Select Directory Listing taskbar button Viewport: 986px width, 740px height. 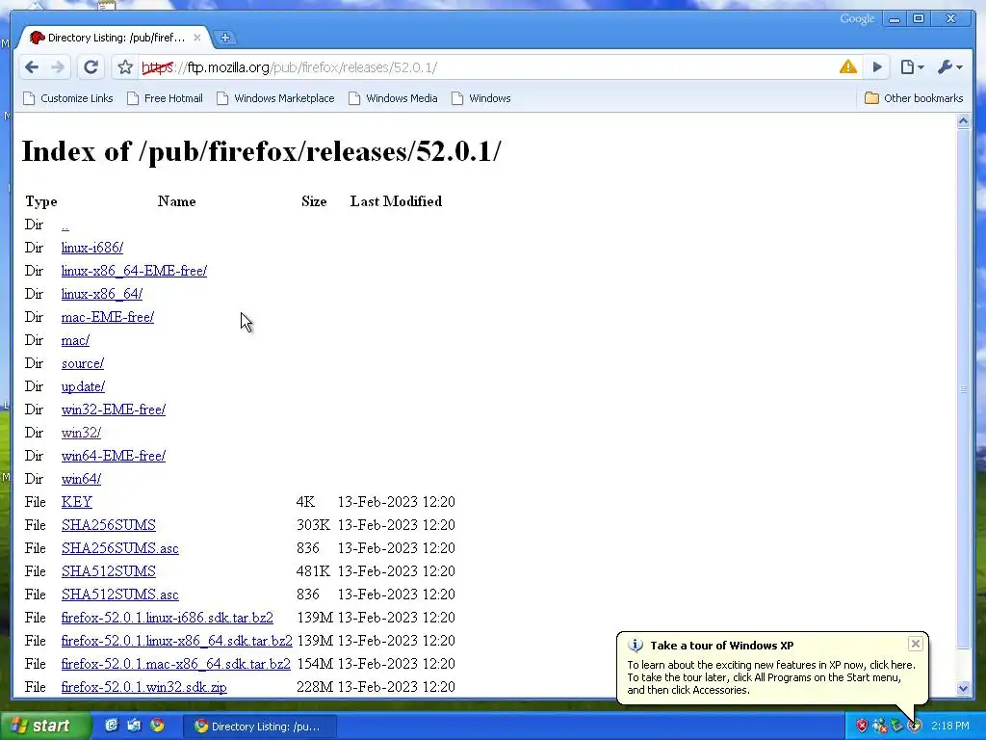(x=260, y=727)
